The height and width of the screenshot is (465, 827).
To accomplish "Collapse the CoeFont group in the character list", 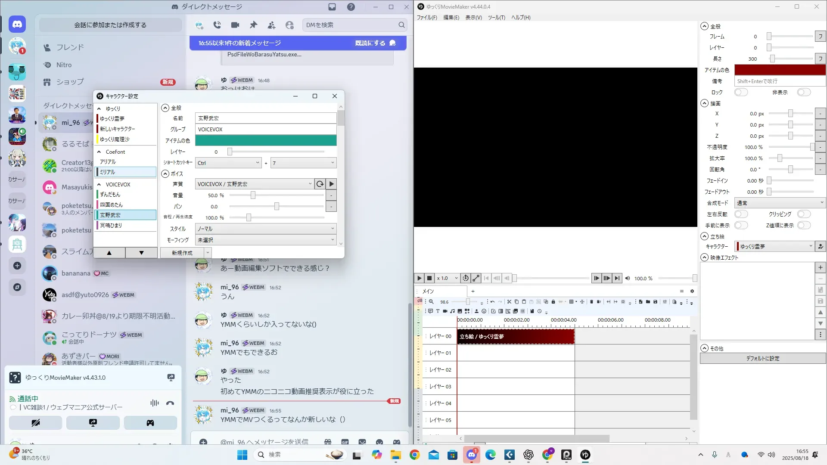I will coord(99,152).
